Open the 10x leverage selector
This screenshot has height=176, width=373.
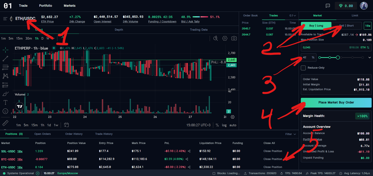coord(368,26)
